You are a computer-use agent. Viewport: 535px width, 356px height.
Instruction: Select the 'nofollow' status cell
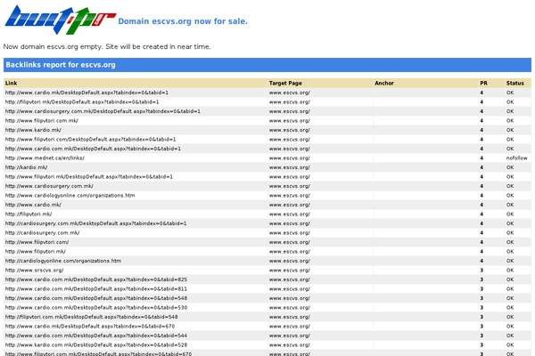click(516, 158)
